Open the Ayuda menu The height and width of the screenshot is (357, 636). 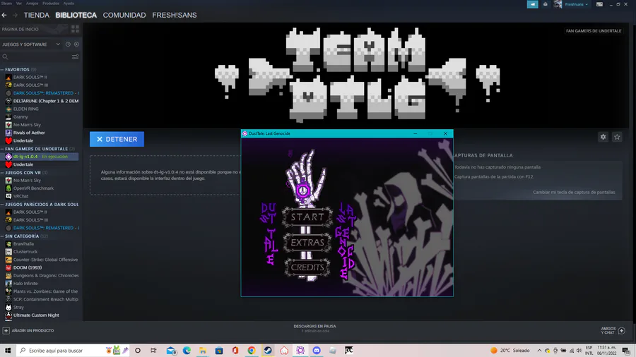tap(69, 4)
